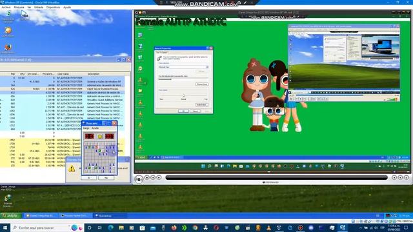The width and height of the screenshot is (413, 232).
Task: Launch Firefox from the Windows 10 taskbar
Action: point(174,227)
